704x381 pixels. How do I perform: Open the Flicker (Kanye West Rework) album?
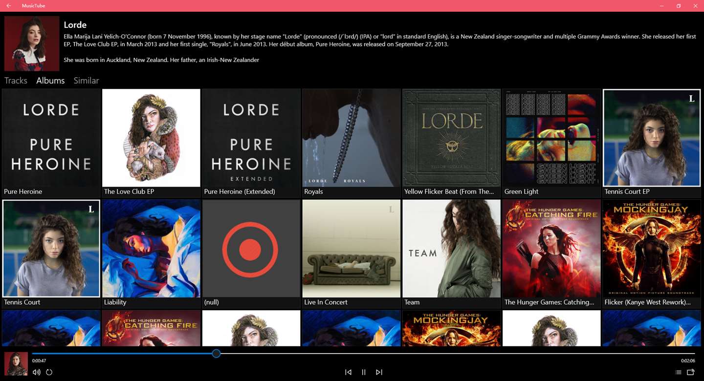652,254
